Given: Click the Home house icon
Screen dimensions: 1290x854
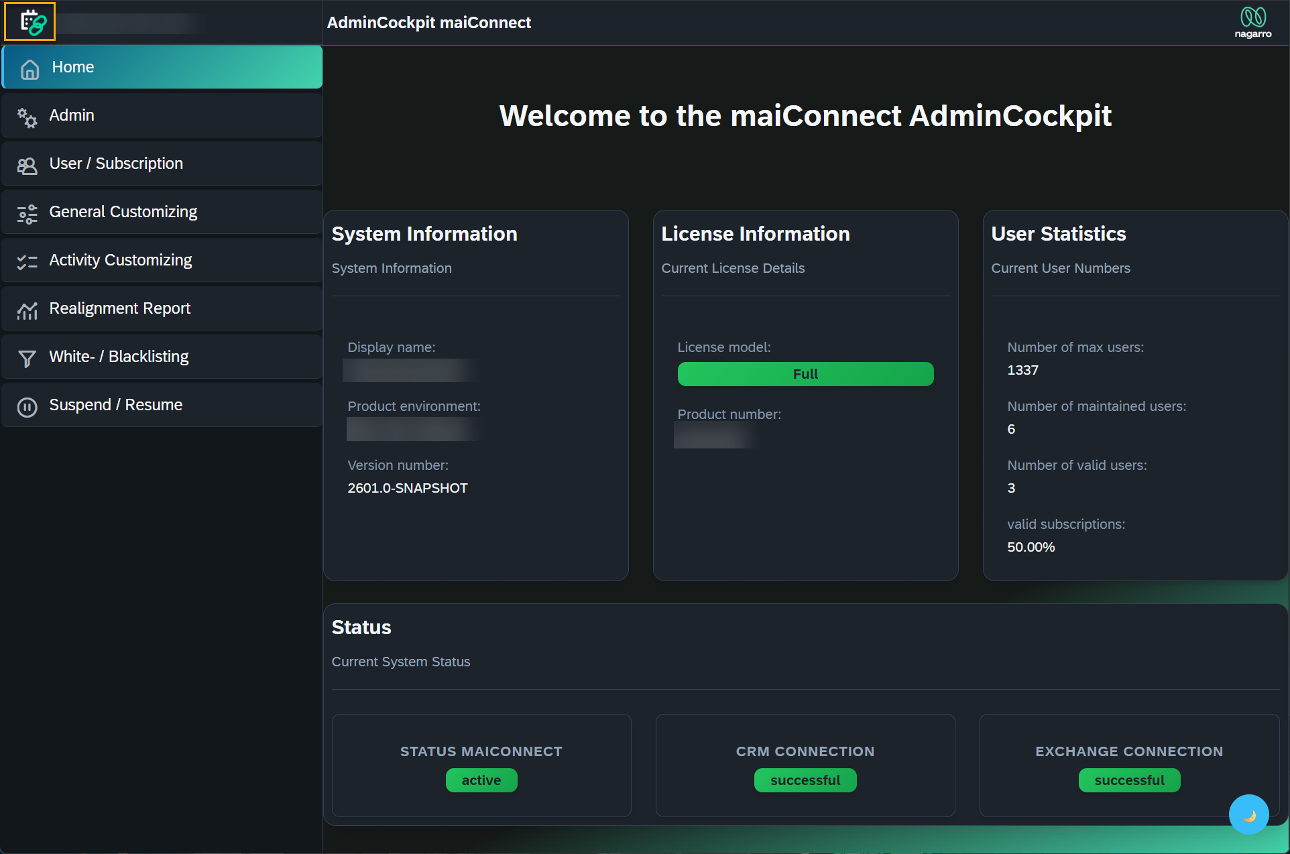Looking at the screenshot, I should point(30,68).
